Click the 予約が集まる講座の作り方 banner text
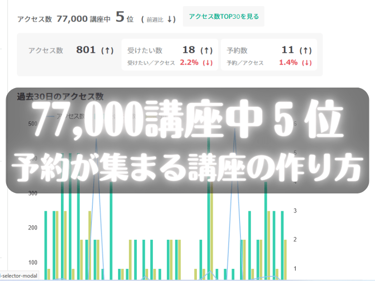Image resolution: width=375 pixels, height=281 pixels. coord(187,167)
